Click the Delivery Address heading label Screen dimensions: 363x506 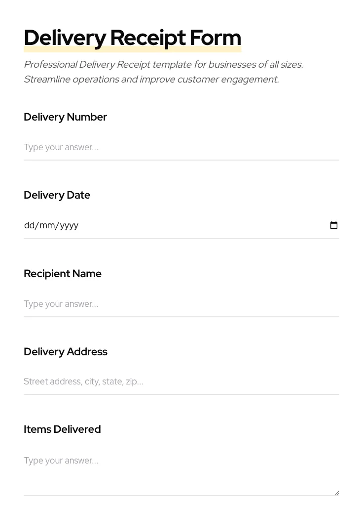[x=66, y=351]
